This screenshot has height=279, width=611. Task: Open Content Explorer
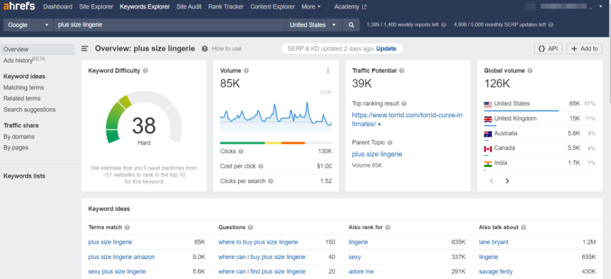272,7
